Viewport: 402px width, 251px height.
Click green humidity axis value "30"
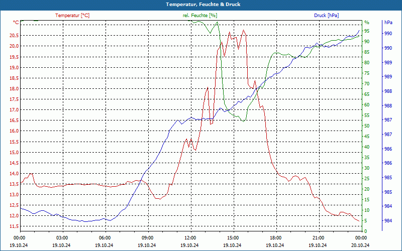[367, 168]
